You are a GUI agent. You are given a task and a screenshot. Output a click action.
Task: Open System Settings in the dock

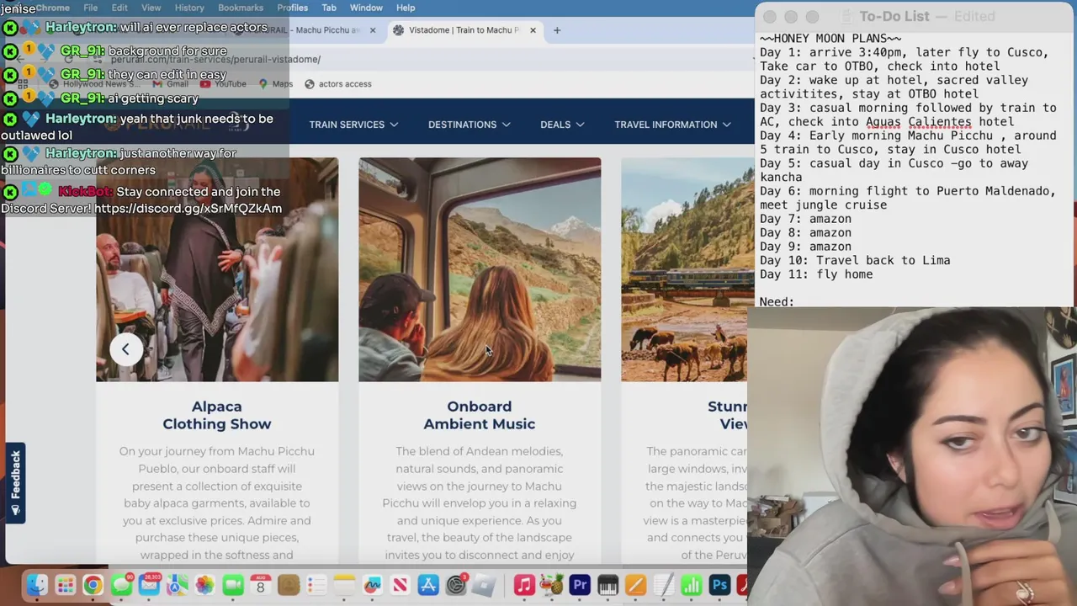click(456, 585)
